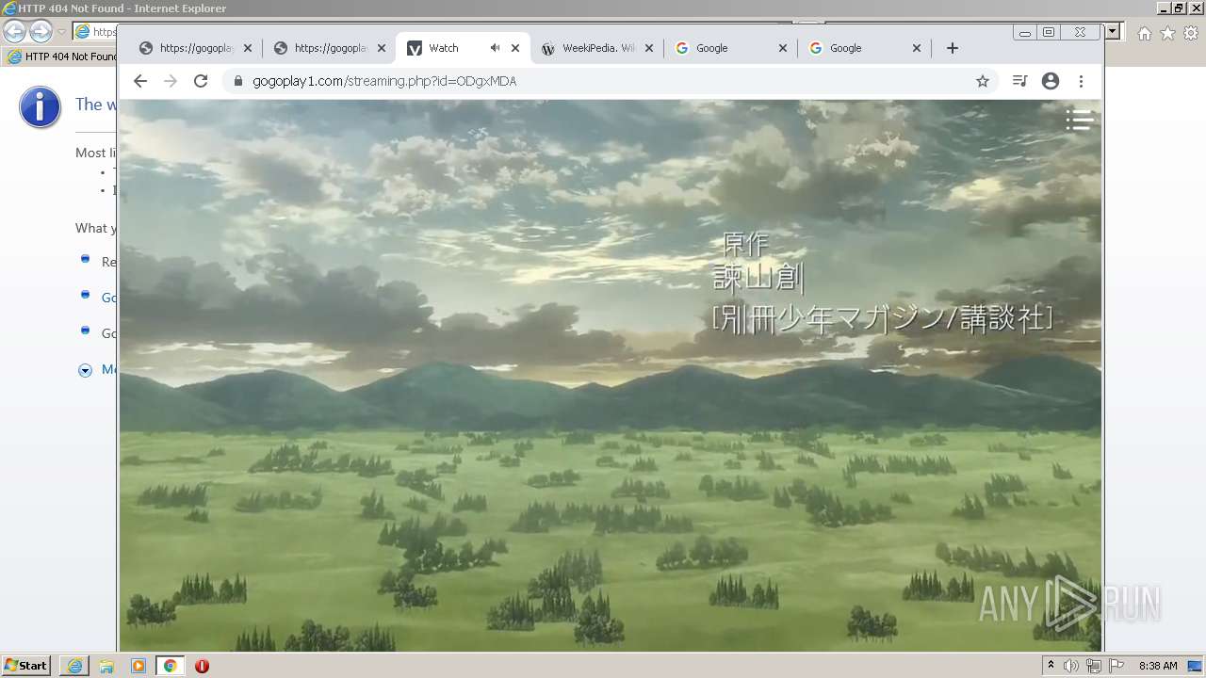Click the Chrome address bar URL
Screen dimensions: 1206x678
[384, 81]
